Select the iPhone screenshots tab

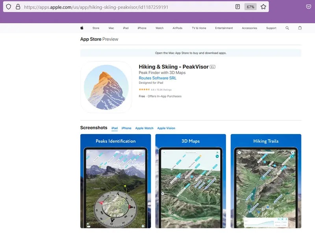(126, 128)
